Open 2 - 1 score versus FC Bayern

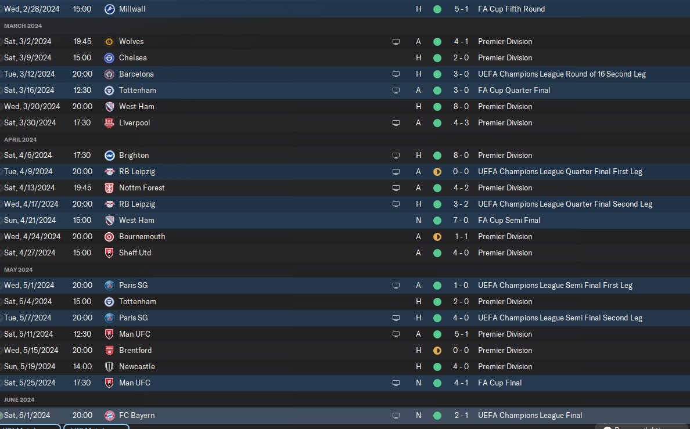(461, 416)
